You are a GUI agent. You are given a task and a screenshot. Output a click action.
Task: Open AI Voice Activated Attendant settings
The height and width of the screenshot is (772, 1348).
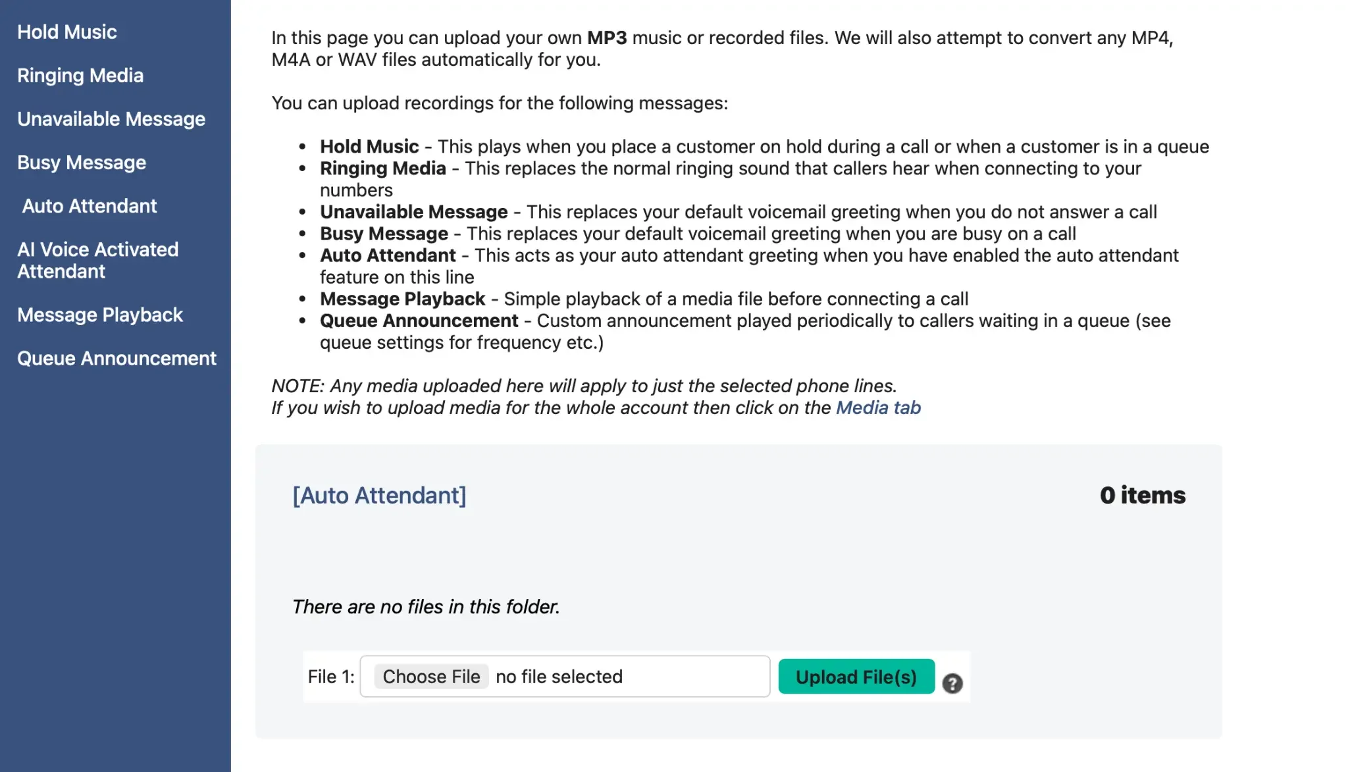click(x=97, y=259)
